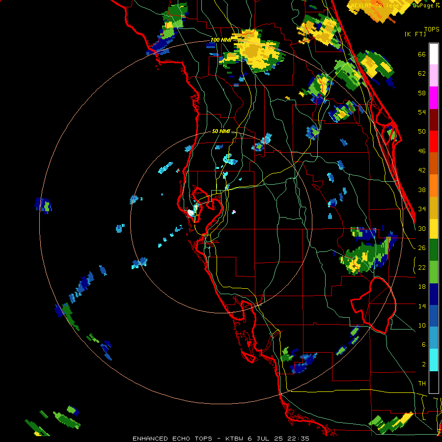Click the dark maroon legend color segment
Image resolution: width=442 pixels, height=442 pixels.
pos(434,120)
